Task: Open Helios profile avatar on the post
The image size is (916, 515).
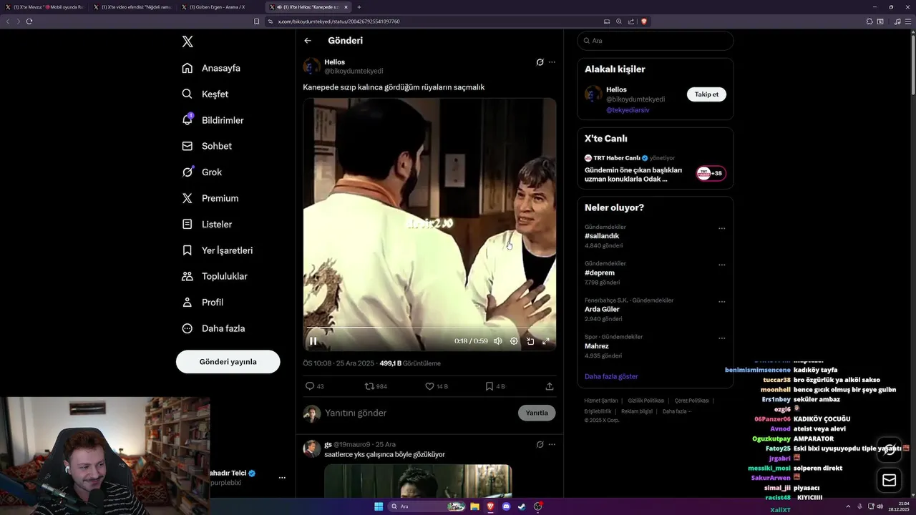Action: pos(312,67)
